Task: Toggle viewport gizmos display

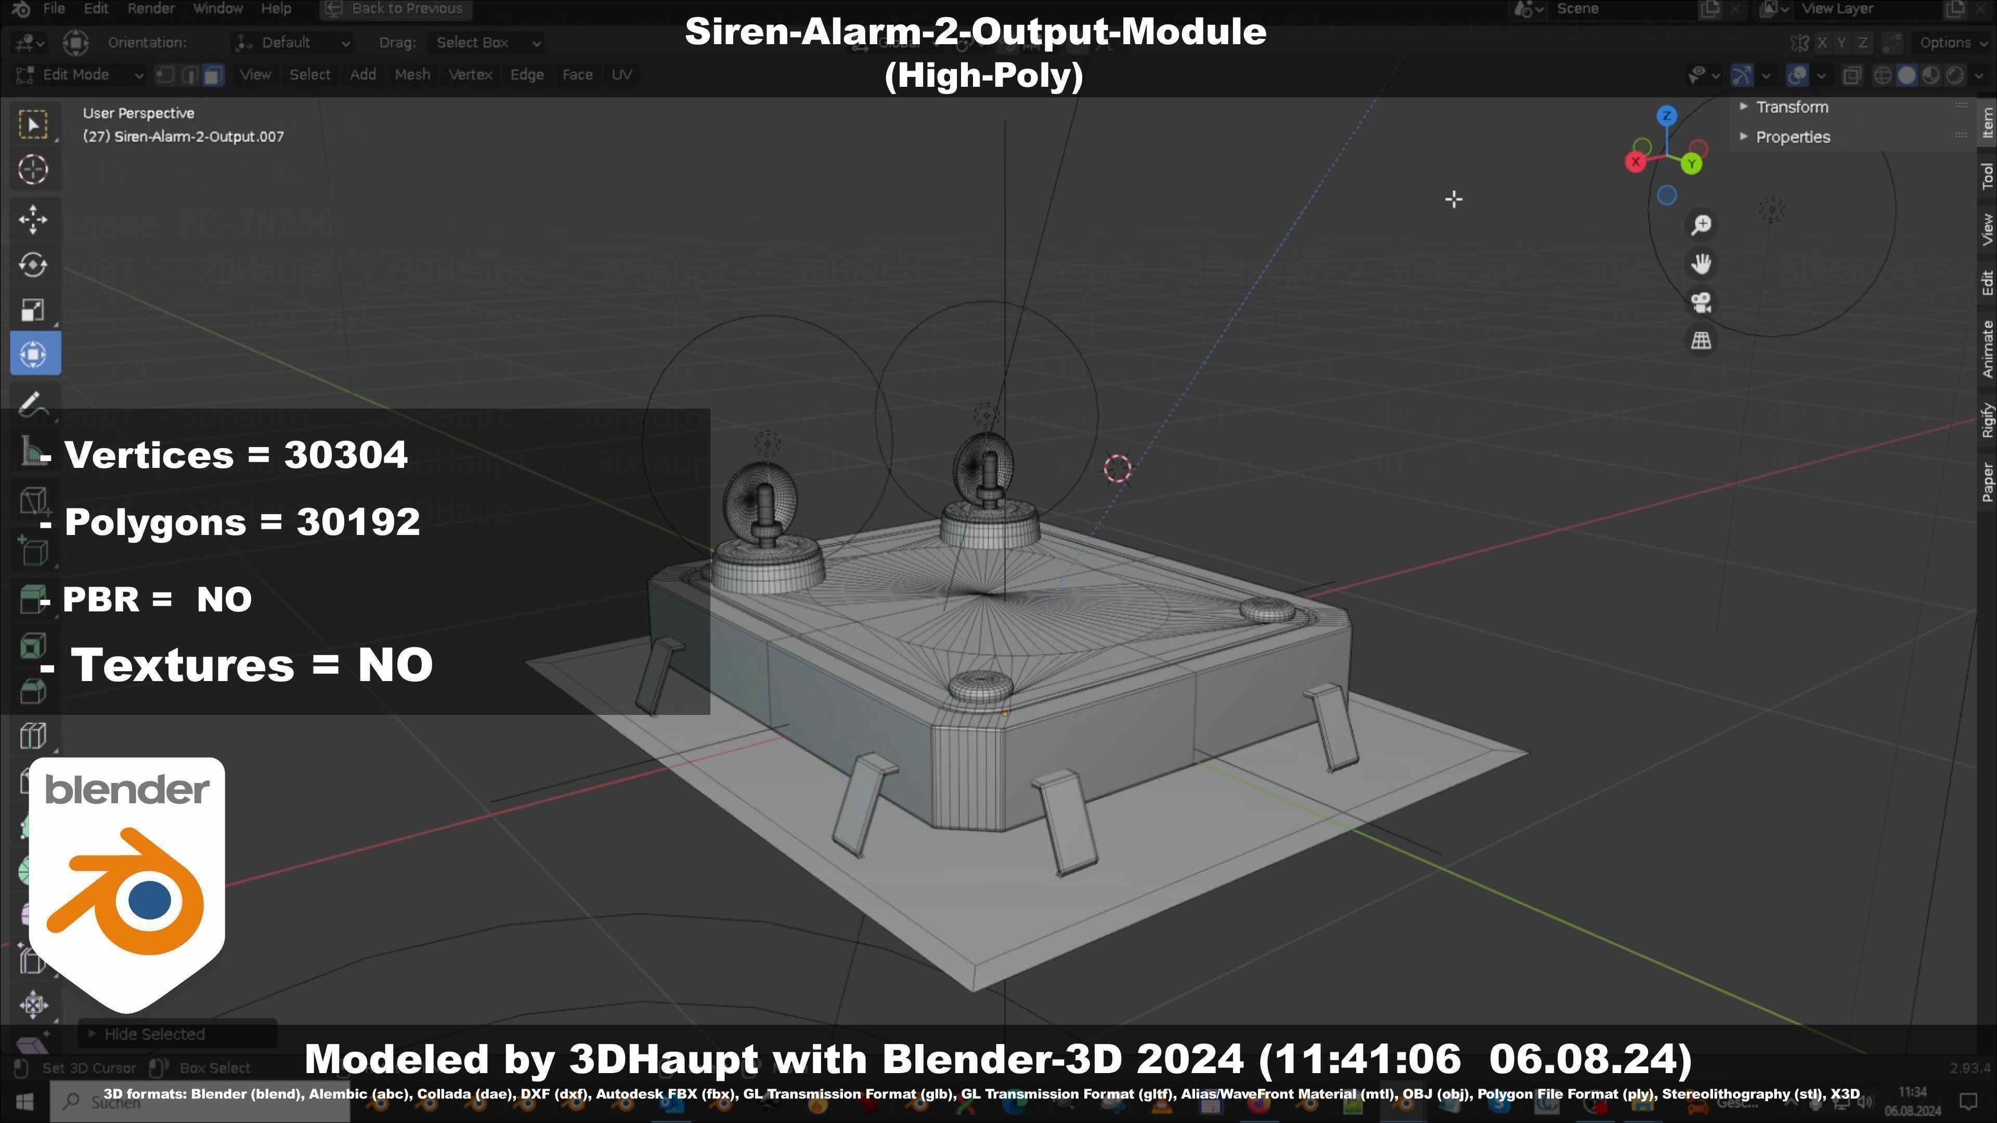Action: 1742,75
